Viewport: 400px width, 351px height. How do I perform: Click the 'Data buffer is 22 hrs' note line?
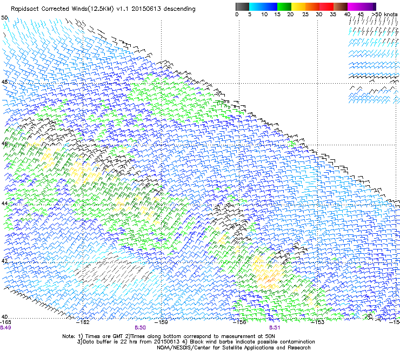(x=196, y=342)
